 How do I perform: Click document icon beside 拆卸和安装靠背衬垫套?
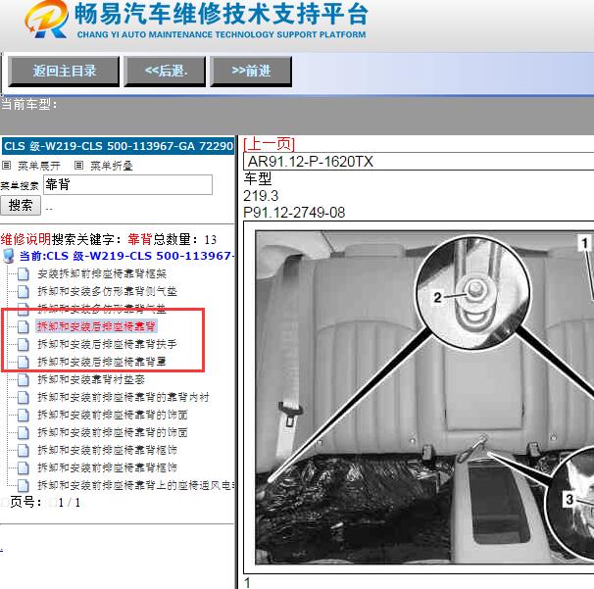click(x=24, y=379)
